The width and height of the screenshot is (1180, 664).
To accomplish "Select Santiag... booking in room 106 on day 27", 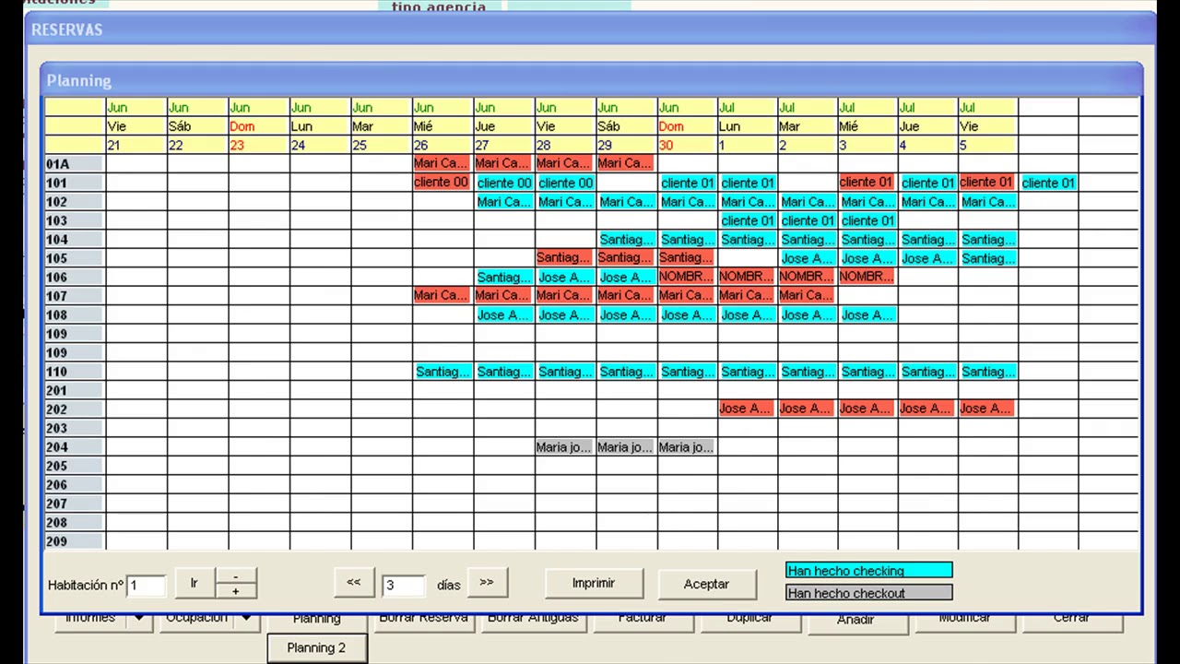I will tap(504, 277).
